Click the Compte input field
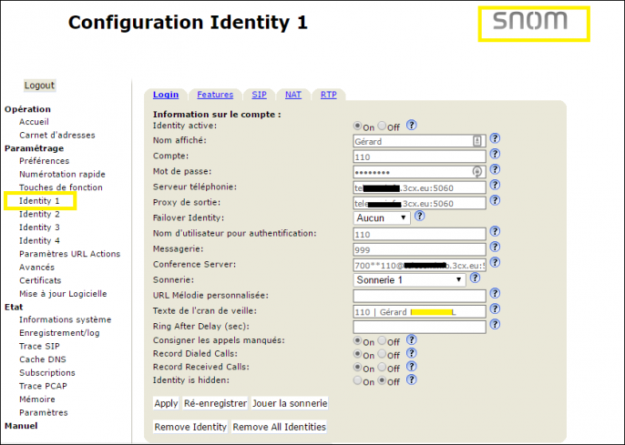Image resolution: width=625 pixels, height=445 pixels. [419, 157]
